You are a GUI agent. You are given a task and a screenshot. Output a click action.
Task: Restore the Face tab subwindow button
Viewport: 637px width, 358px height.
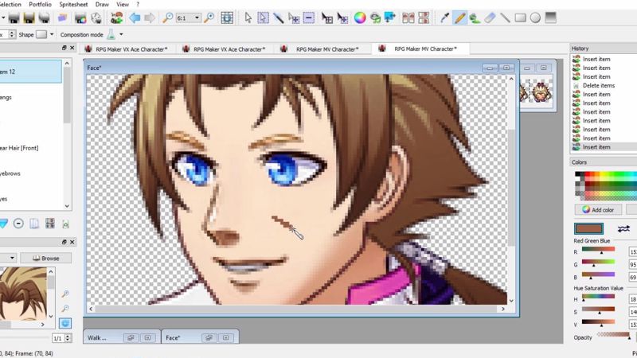209,337
